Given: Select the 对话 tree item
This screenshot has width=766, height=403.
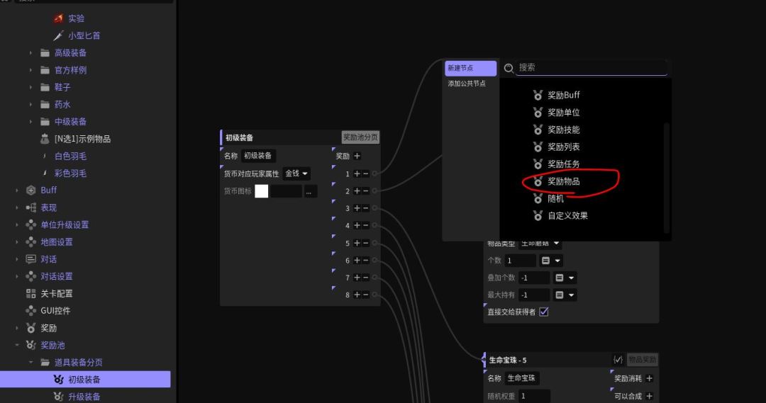Looking at the screenshot, I should (48, 259).
